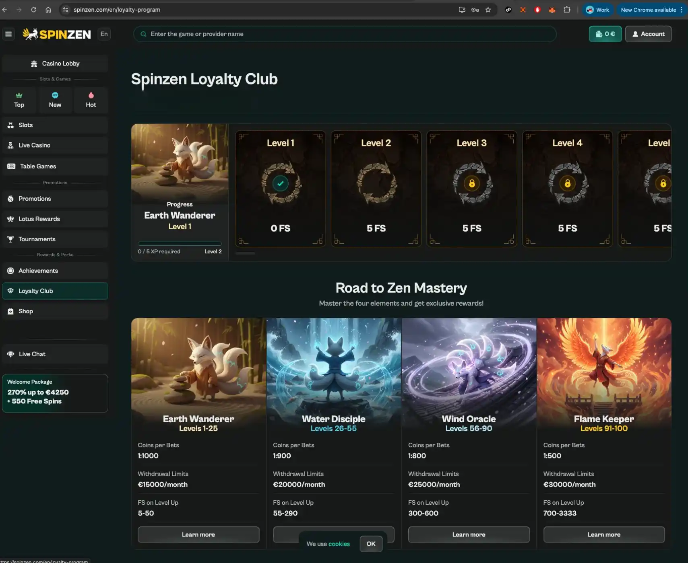Click the Welcome Package banner

tap(55, 393)
